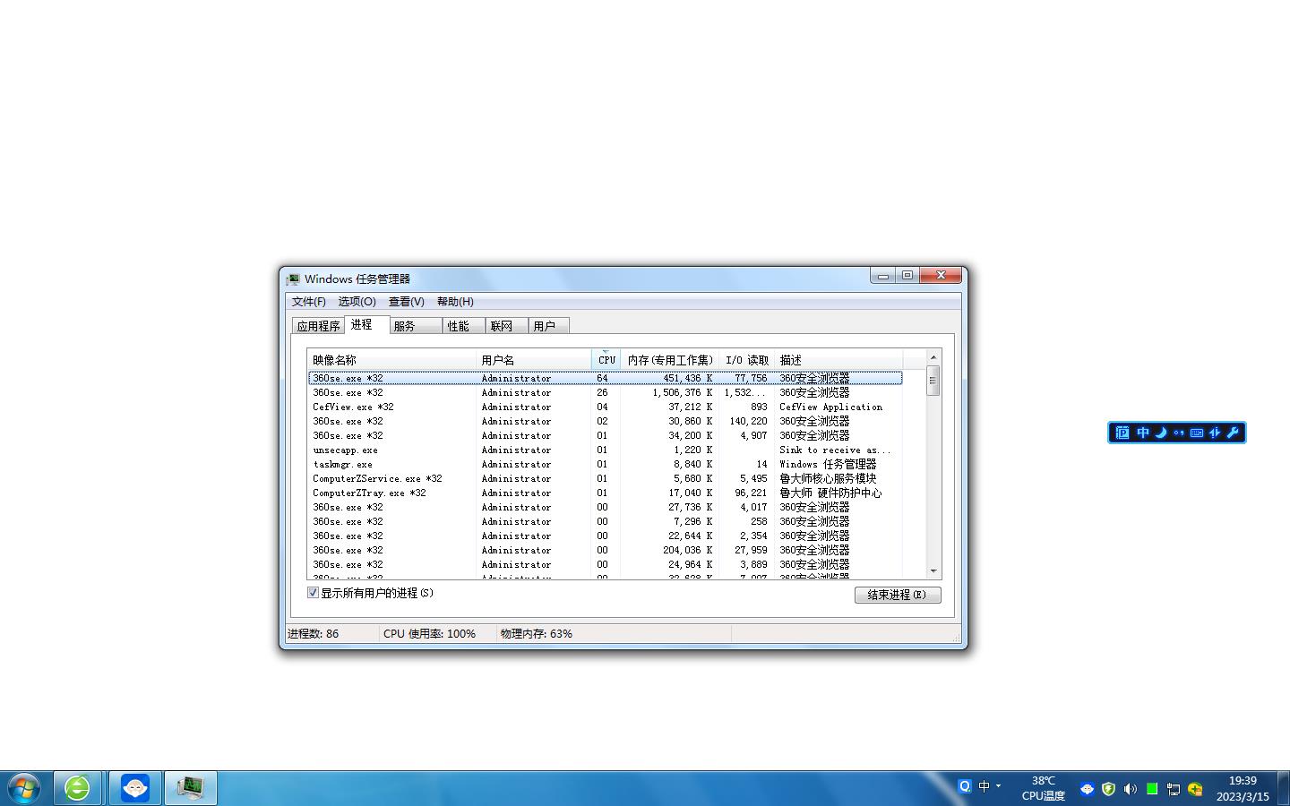The height and width of the screenshot is (806, 1290).
Task: Toggle the moon half-width icon on IME bar
Action: coord(1161,433)
